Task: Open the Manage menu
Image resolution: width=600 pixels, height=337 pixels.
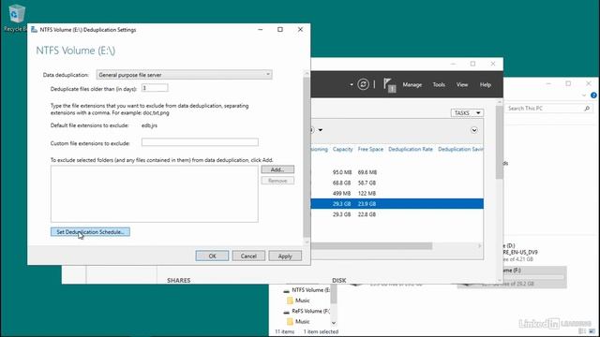Action: coord(412,85)
